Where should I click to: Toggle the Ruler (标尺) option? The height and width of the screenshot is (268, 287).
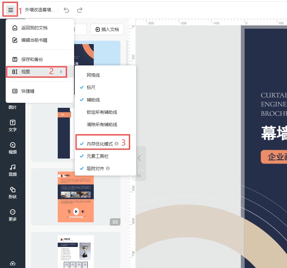point(91,87)
